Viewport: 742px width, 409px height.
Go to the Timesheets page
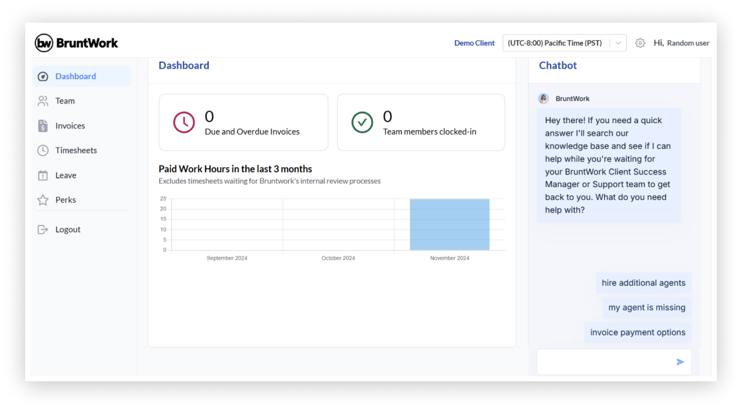(x=76, y=150)
